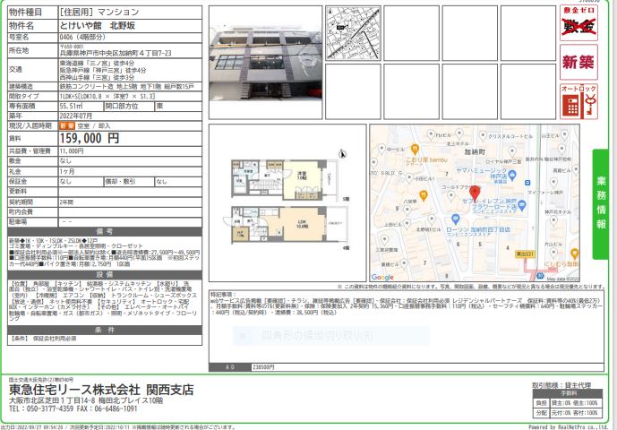This screenshot has width=617, height=430.
Task: Click the north compass arrow on floor plan
Action: (x=342, y=154)
